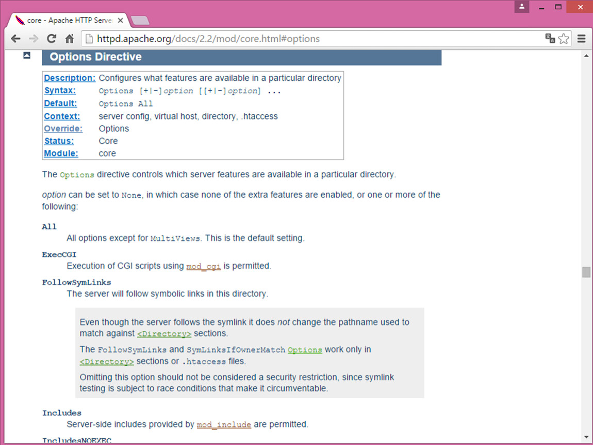Open the Override: link
Image resolution: width=593 pixels, height=445 pixels.
pyautogui.click(x=63, y=128)
